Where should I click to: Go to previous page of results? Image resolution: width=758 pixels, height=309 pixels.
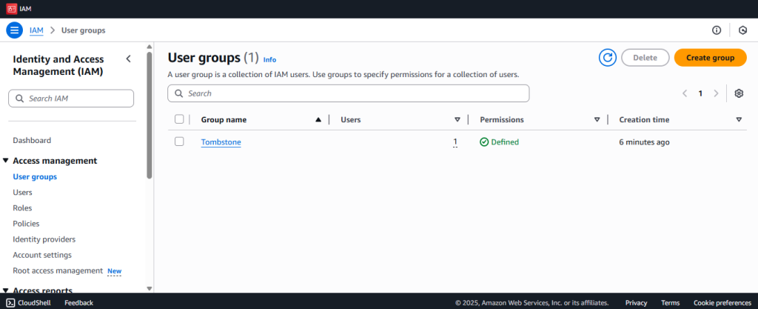click(685, 93)
